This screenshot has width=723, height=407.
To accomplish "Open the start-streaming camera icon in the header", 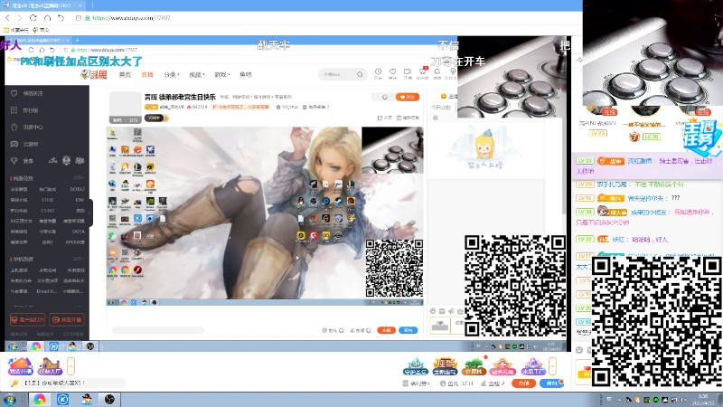I will [408, 73].
